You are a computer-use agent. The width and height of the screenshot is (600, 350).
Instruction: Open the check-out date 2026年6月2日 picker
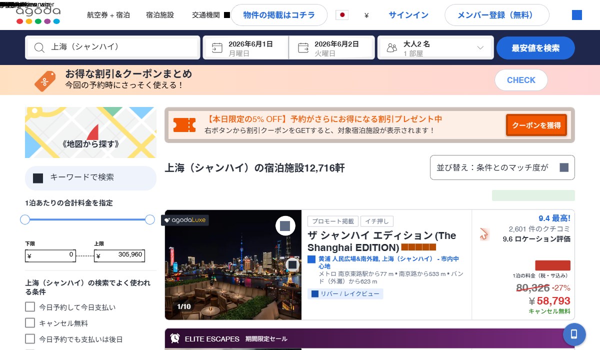(331, 47)
